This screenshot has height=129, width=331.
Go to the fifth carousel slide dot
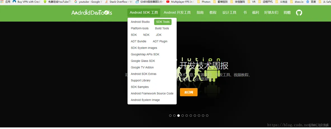[x=187, y=116]
